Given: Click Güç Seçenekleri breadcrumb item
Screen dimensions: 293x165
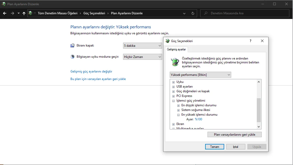Looking at the screenshot, I should (94, 13).
